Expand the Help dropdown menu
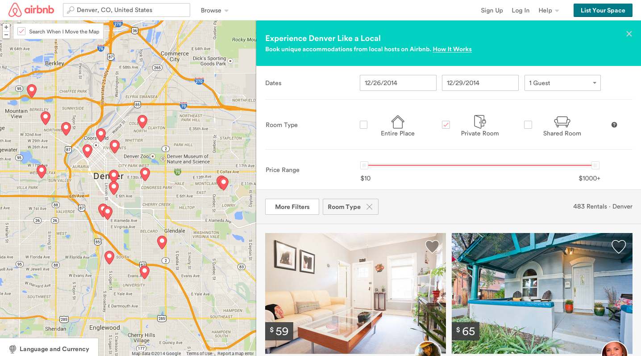This screenshot has height=356, width=641. coord(549,10)
